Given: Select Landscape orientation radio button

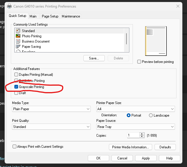Looking at the screenshot, I should [151, 115].
